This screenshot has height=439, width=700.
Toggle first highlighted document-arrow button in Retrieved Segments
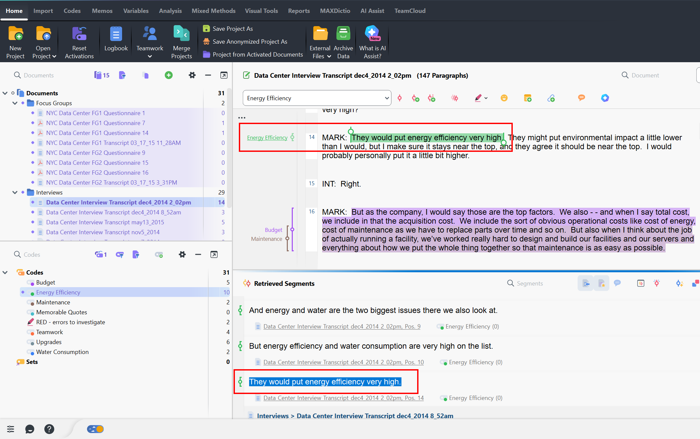(586, 283)
